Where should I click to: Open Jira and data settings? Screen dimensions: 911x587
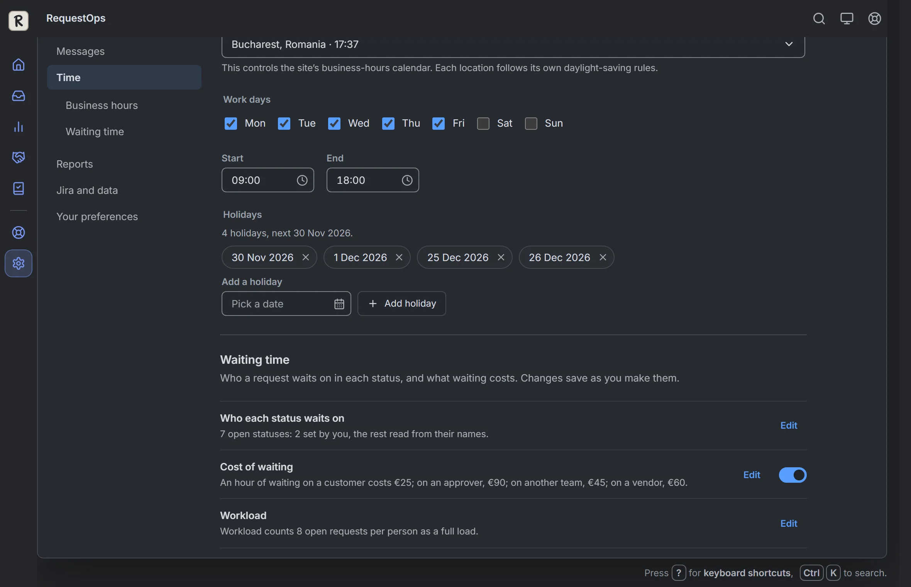pos(124,190)
